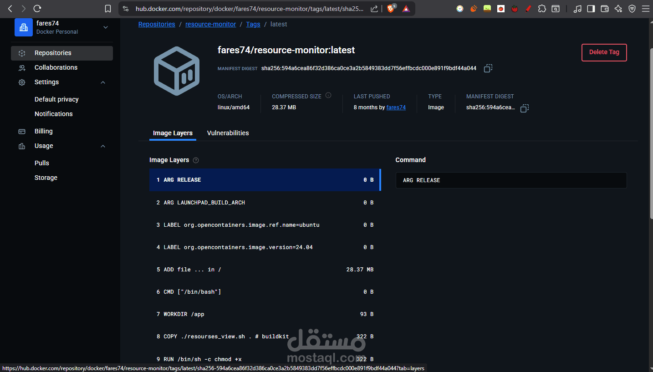Open site settings icon in address bar

point(126,9)
